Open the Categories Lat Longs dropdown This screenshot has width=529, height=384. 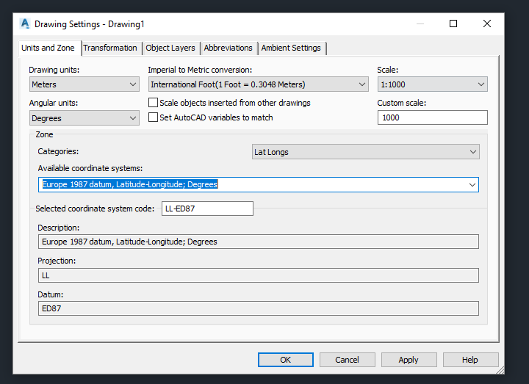point(365,152)
